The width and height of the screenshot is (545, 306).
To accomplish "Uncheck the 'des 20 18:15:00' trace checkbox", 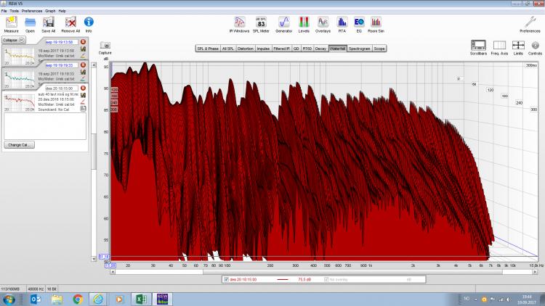I will (226, 278).
